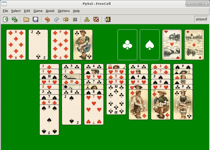Click the 5 of hearts card
Screen dimensions: 210x150
coord(116,82)
